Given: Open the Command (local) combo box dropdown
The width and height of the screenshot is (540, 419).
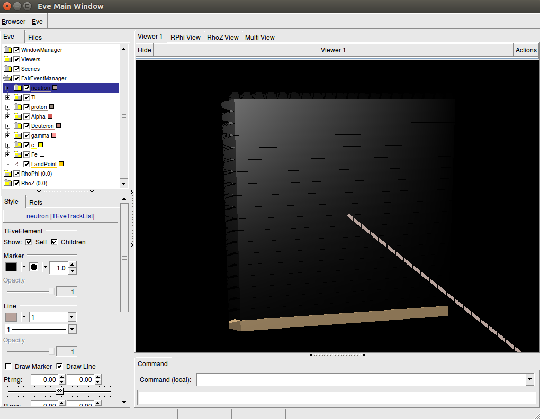Looking at the screenshot, I should (529, 379).
